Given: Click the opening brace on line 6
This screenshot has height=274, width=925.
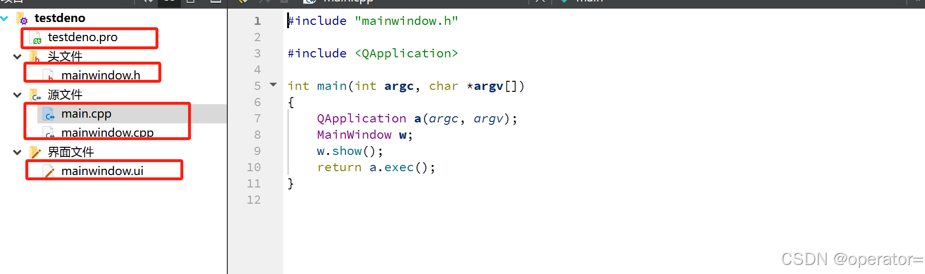Looking at the screenshot, I should point(290,102).
